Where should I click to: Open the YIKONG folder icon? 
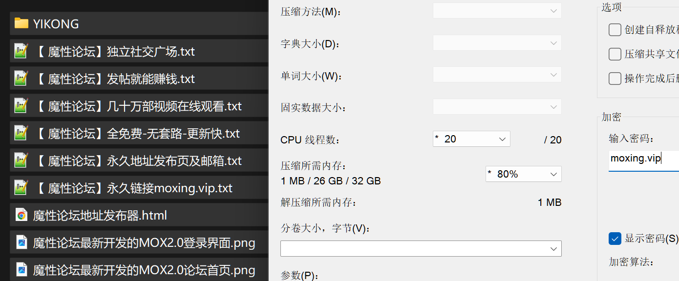pyautogui.click(x=21, y=23)
